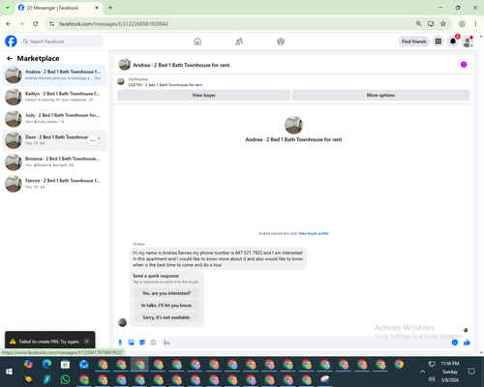Send quick reply 'Yes, are you interested?'
The image size is (484, 387).
click(166, 293)
